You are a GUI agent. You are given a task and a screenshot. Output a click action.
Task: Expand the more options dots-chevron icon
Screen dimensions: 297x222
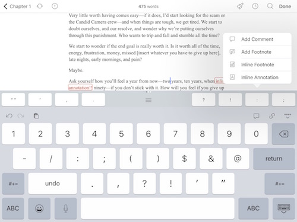click(287, 116)
